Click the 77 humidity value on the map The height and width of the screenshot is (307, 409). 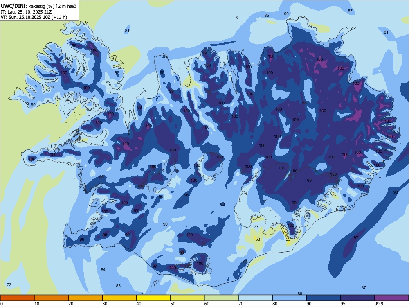[256, 227]
